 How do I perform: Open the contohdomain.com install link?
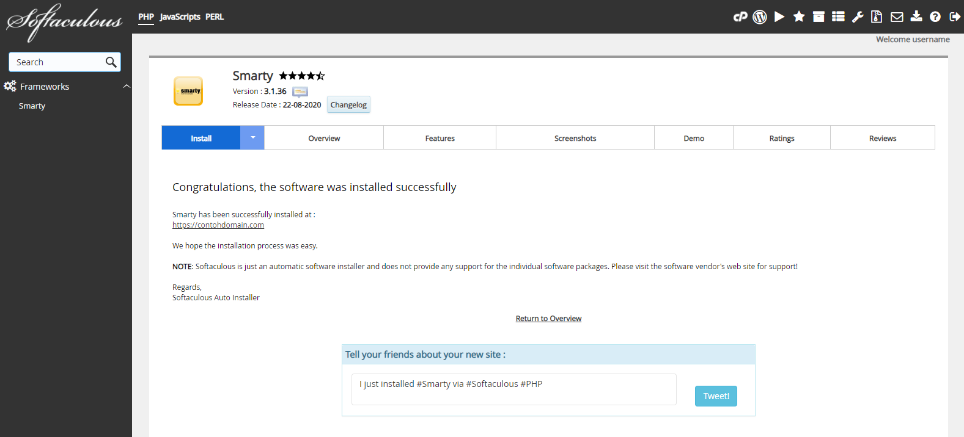218,225
